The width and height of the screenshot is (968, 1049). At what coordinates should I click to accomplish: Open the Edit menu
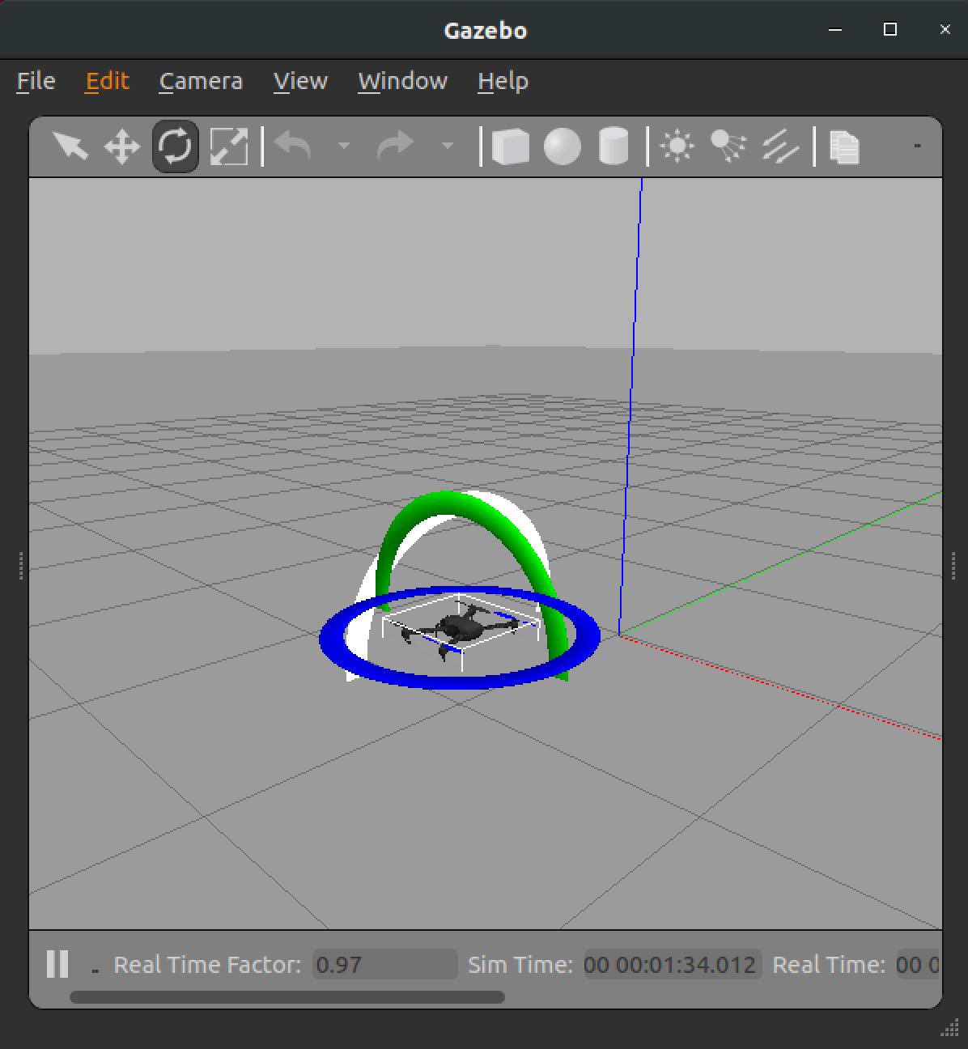pos(107,81)
